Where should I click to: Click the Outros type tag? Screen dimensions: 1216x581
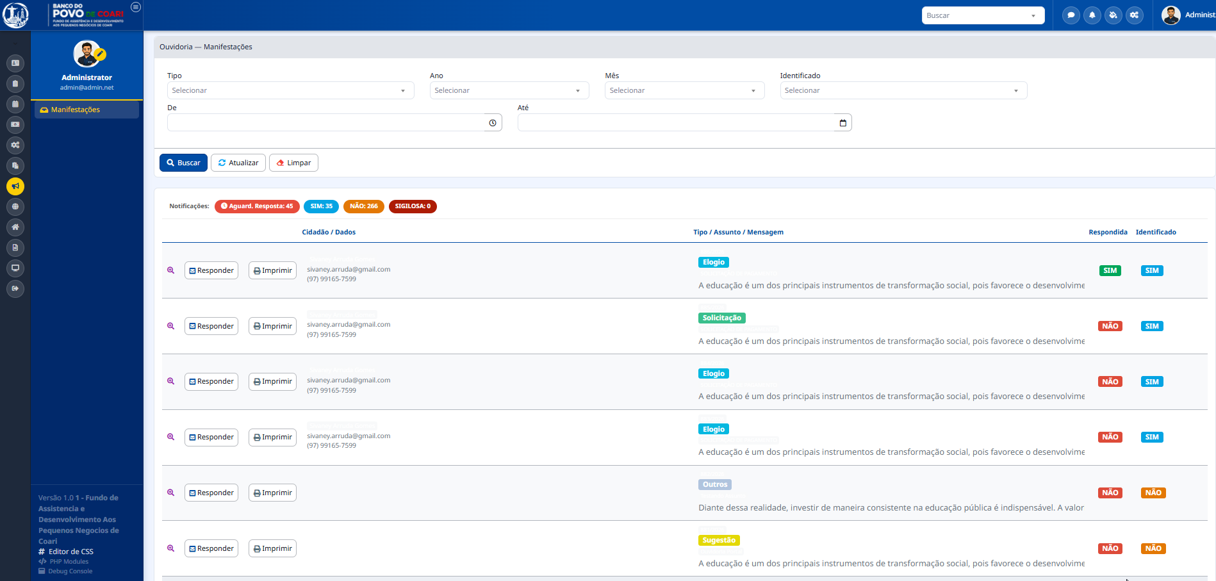(x=714, y=484)
